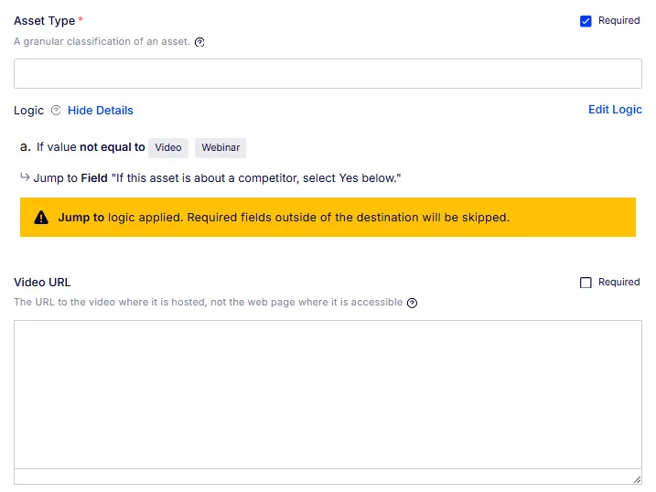The height and width of the screenshot is (492, 656).
Task: Uncheck Required checkbox for Asset Type
Action: tap(586, 21)
